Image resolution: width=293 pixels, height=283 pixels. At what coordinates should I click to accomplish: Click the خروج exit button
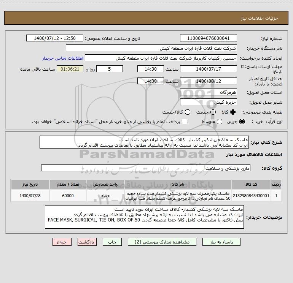[62, 242]
